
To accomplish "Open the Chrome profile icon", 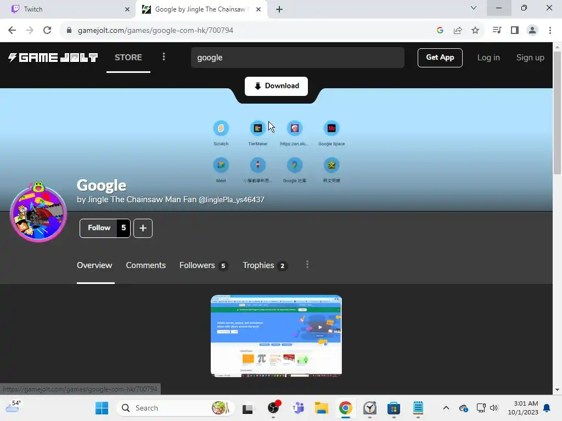I will (x=532, y=30).
